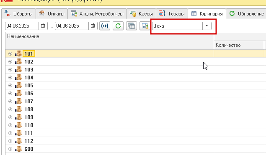266x155 pixels.
Task: Expand row 107
Action: point(10,102)
